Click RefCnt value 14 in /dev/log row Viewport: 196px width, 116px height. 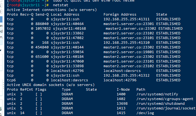22,113
